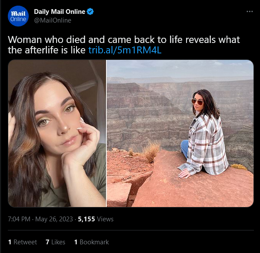Click the 1 Bookmark label

[92, 242]
